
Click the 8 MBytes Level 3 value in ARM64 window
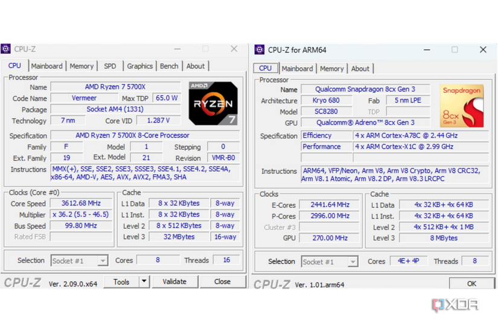pos(444,238)
